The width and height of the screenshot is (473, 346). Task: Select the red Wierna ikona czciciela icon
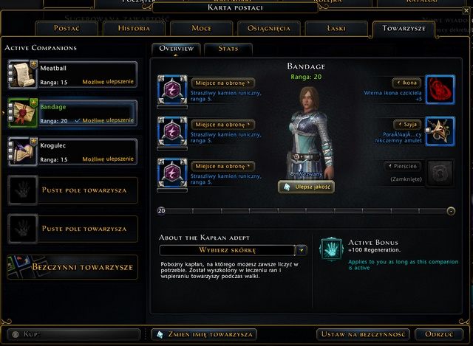pyautogui.click(x=440, y=89)
